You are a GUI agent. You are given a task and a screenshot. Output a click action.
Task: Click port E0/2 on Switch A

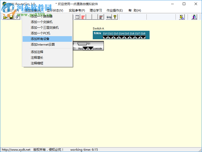pyautogui.click(x=111, y=37)
